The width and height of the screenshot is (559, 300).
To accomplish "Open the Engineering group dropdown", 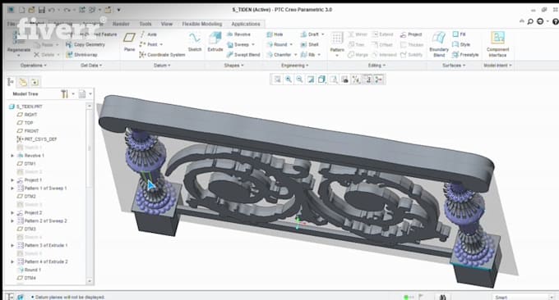I will 295,66.
